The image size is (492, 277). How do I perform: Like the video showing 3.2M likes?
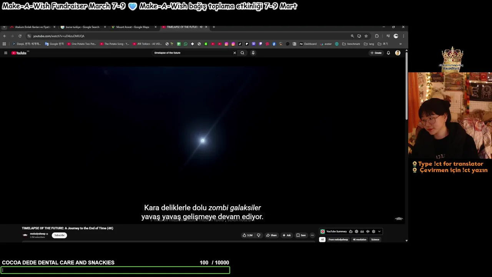point(248,235)
